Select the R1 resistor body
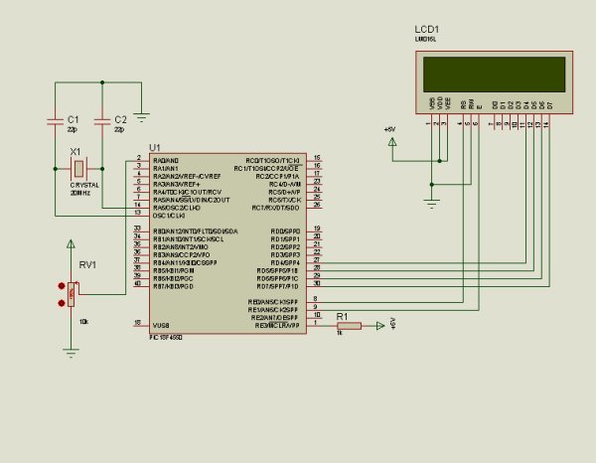The image size is (596, 463). pyautogui.click(x=349, y=326)
